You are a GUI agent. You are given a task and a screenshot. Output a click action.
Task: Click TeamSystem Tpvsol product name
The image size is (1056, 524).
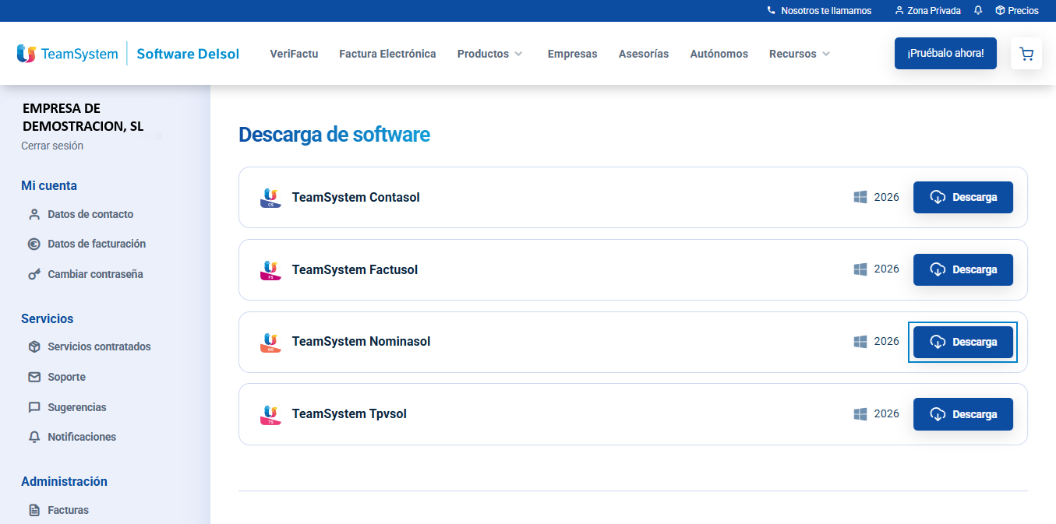coord(349,414)
